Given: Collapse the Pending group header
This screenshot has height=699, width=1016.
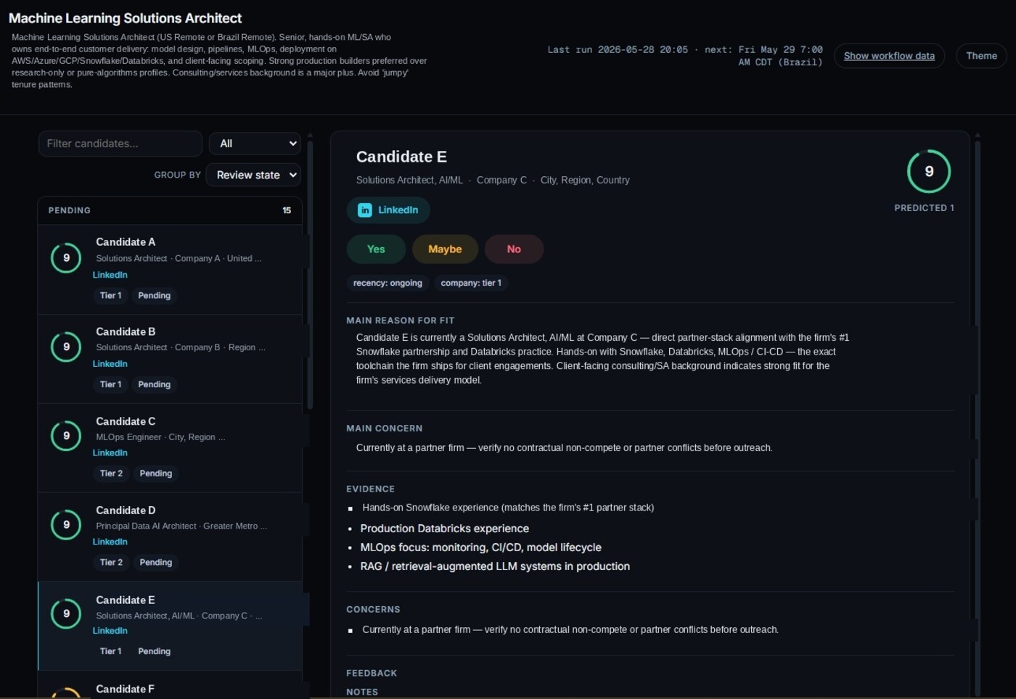Looking at the screenshot, I should (170, 210).
